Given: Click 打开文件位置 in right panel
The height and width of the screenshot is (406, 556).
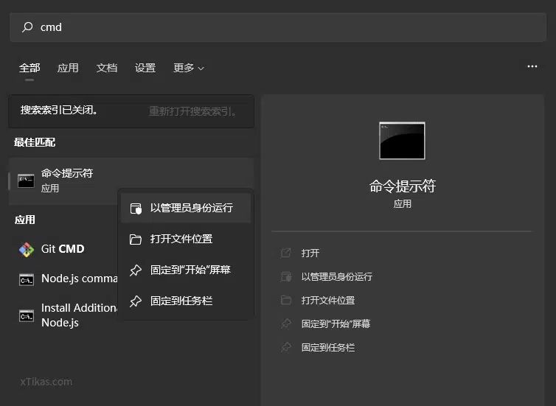Looking at the screenshot, I should (328, 301).
